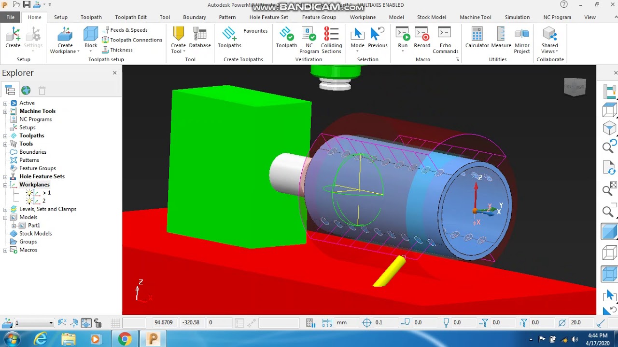Expand the Machine Tools tree node

click(x=5, y=111)
